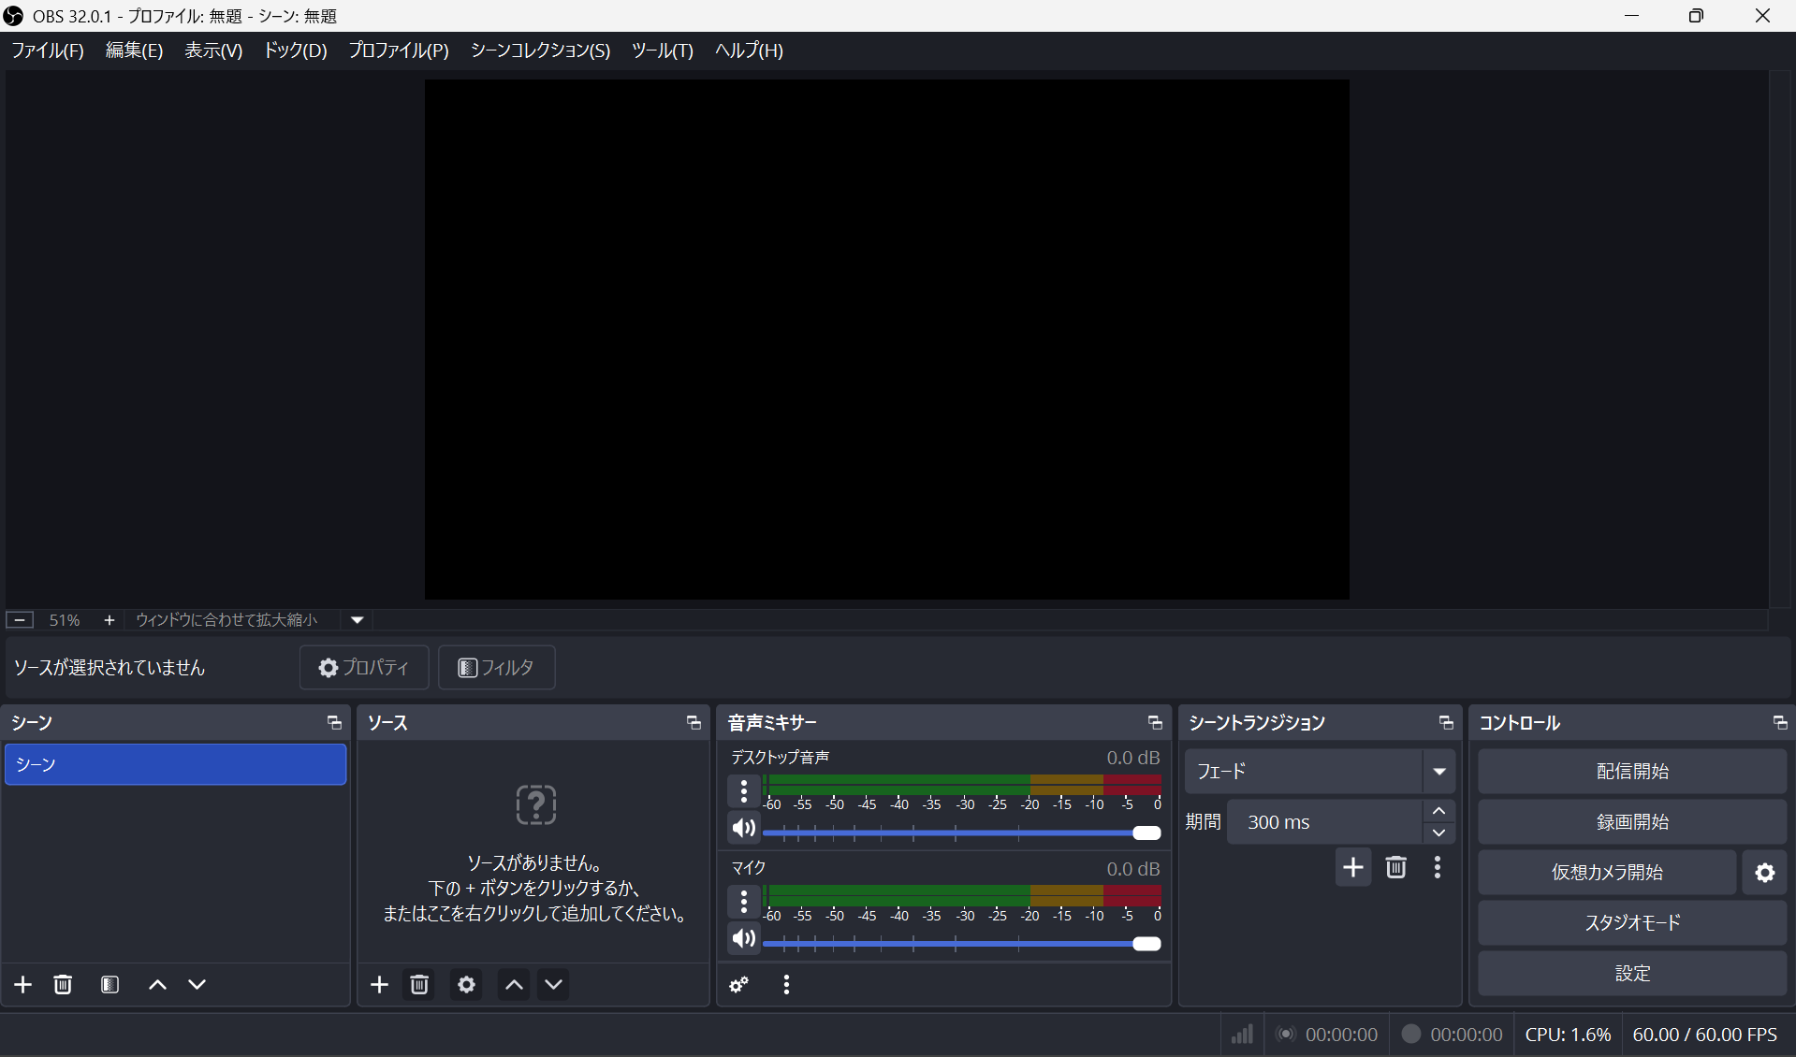This screenshot has height=1057, width=1796.
Task: Mute the マイク audio speaker
Action: tap(744, 938)
